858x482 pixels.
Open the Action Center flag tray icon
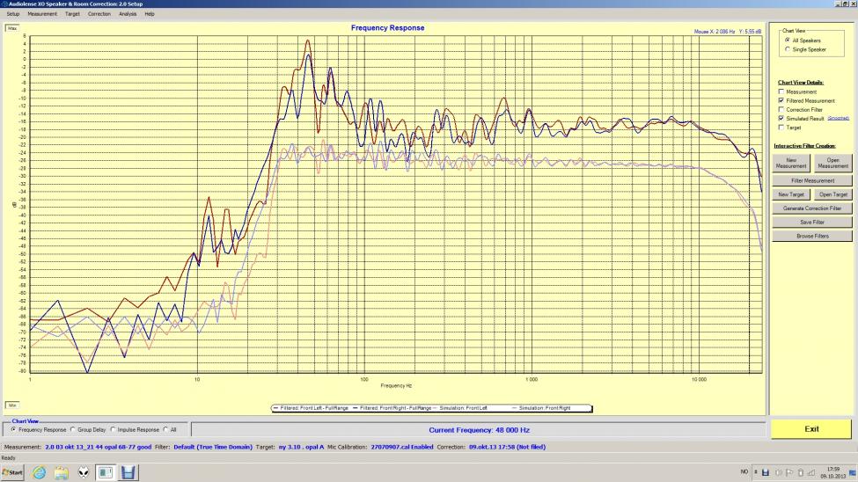[x=789, y=472]
